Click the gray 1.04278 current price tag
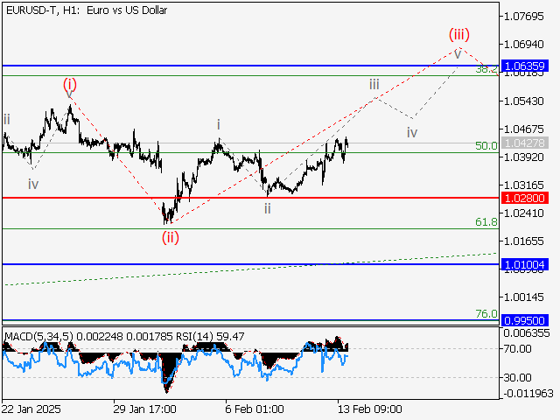 click(525, 143)
